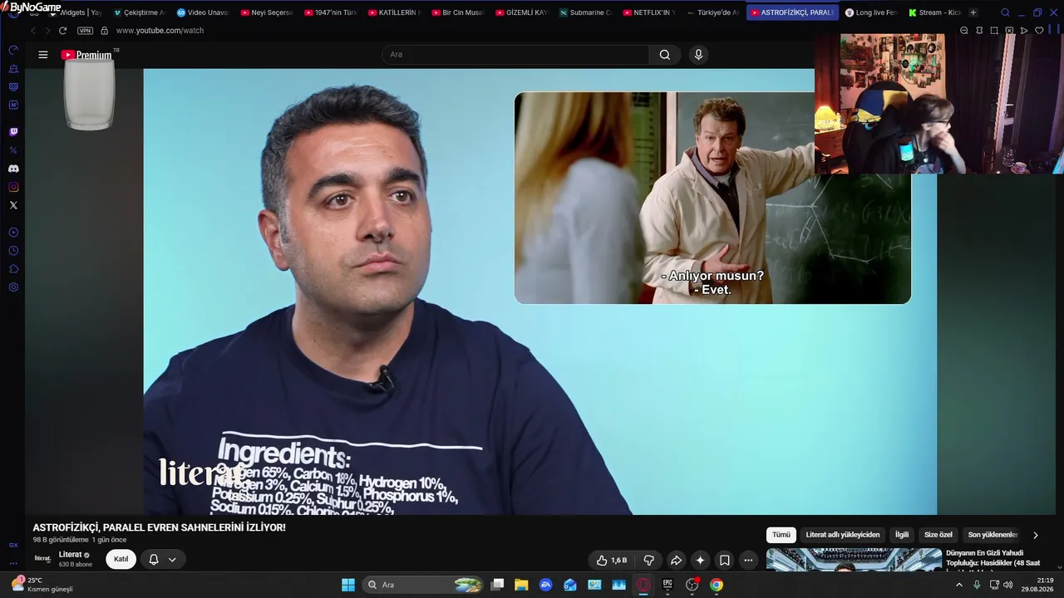Image resolution: width=1064 pixels, height=598 pixels.
Task: Switch to the 1947'nin Türk browser tab
Action: (331, 12)
